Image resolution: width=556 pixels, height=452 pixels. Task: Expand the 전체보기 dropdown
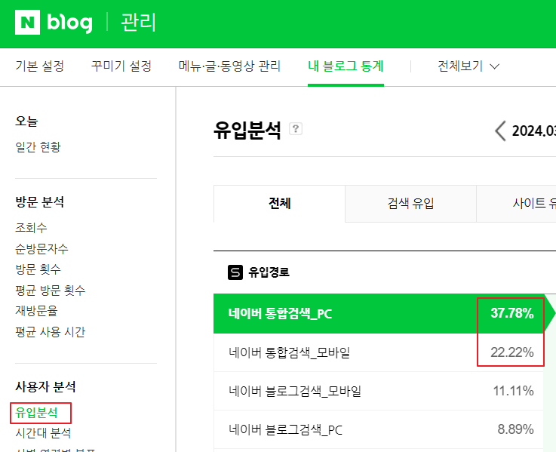coord(468,66)
